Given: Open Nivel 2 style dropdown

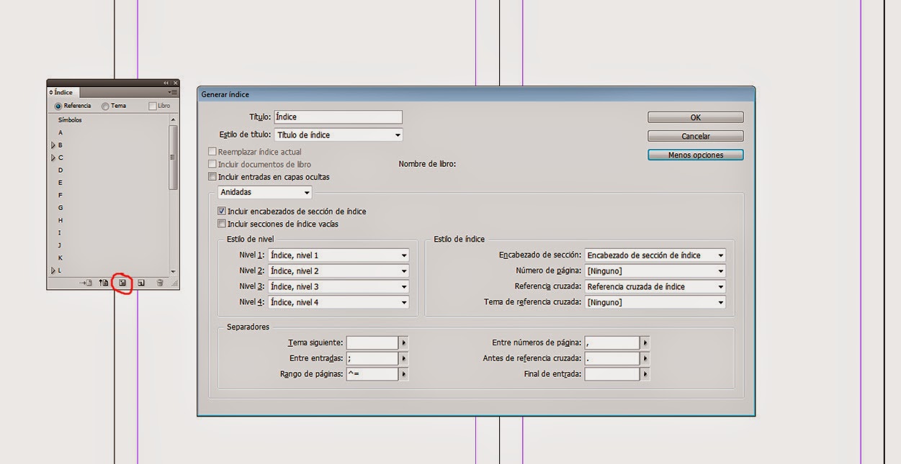Looking at the screenshot, I should [x=339, y=271].
